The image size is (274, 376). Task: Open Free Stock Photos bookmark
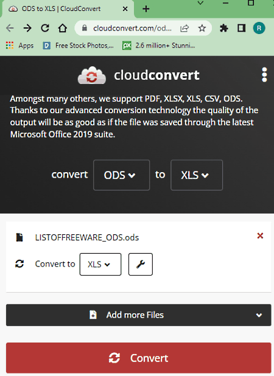coord(78,45)
